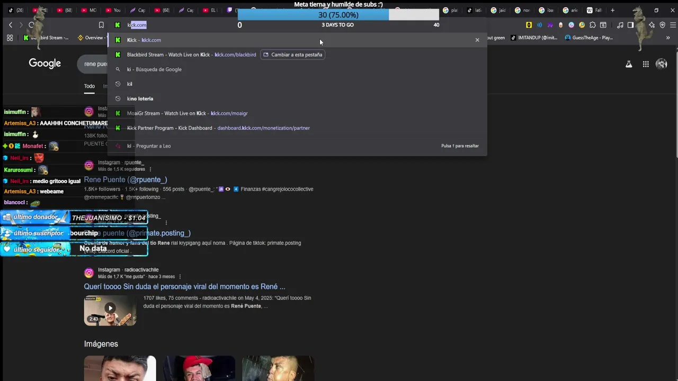Image resolution: width=678 pixels, height=381 pixels.
Task: Open the apps grid in bookmarks bar
Action: pos(10,38)
